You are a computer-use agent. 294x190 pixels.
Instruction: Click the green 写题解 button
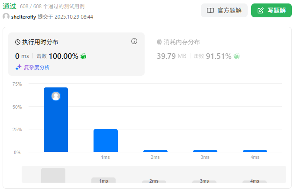point(271,10)
